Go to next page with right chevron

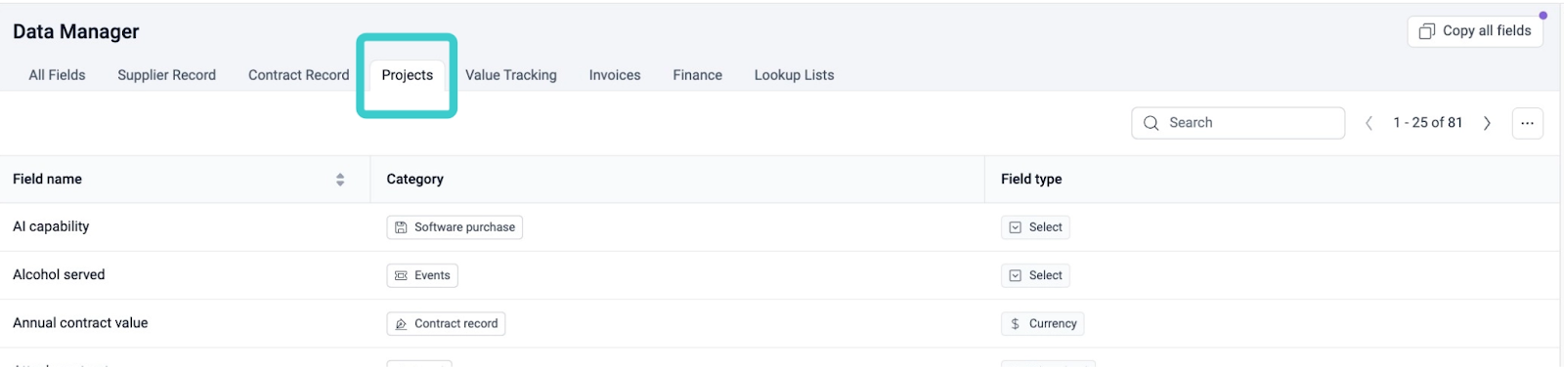[x=1487, y=123]
